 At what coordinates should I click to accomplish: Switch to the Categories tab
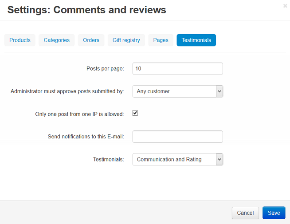(x=57, y=40)
